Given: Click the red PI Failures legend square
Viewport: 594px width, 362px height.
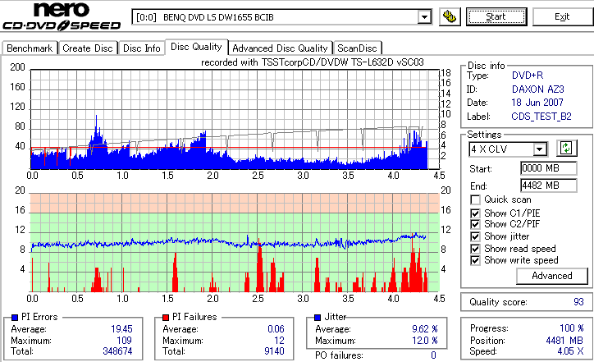Looking at the screenshot, I should point(166,318).
